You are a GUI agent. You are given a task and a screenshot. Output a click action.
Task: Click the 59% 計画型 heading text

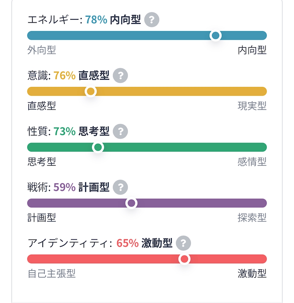(82, 187)
